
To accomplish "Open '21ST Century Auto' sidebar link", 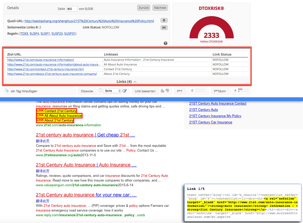I will (204, 110).
